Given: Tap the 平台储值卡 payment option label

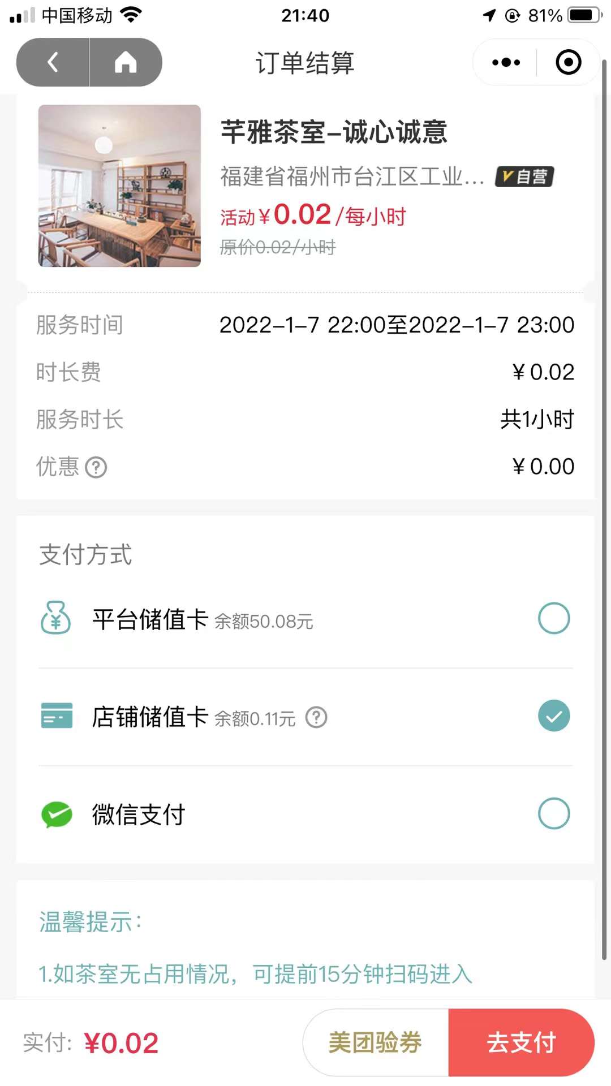Looking at the screenshot, I should pos(150,619).
